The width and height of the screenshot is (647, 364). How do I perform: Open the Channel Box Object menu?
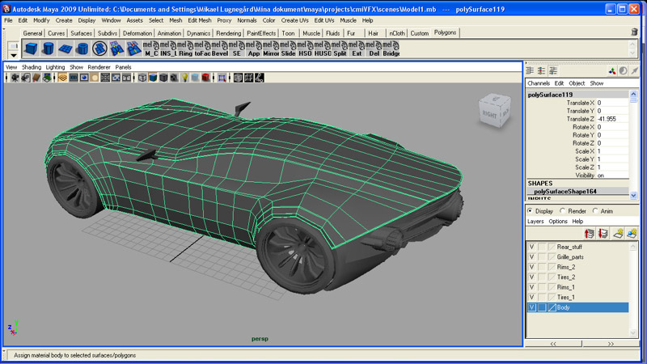point(577,83)
